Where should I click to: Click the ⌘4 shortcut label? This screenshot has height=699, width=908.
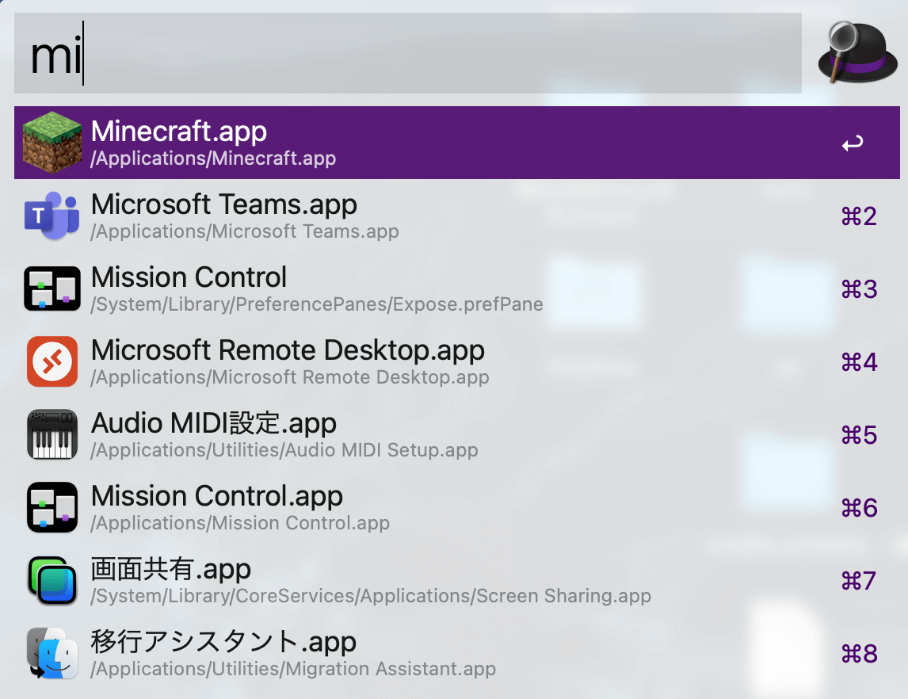pyautogui.click(x=860, y=362)
